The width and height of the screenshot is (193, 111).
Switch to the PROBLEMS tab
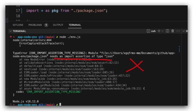(x=35, y=25)
